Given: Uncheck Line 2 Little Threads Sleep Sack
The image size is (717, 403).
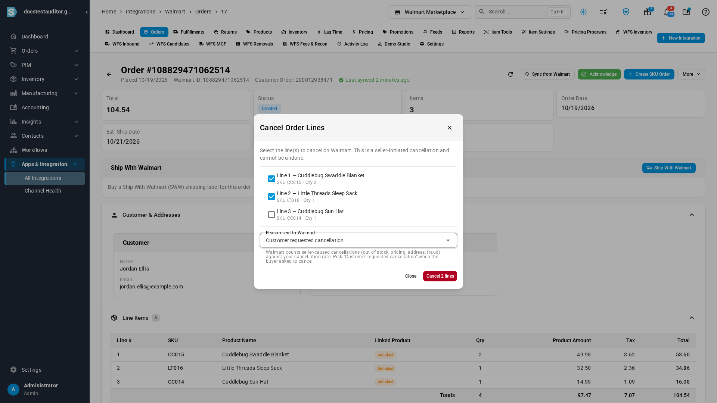Looking at the screenshot, I should tap(271, 197).
